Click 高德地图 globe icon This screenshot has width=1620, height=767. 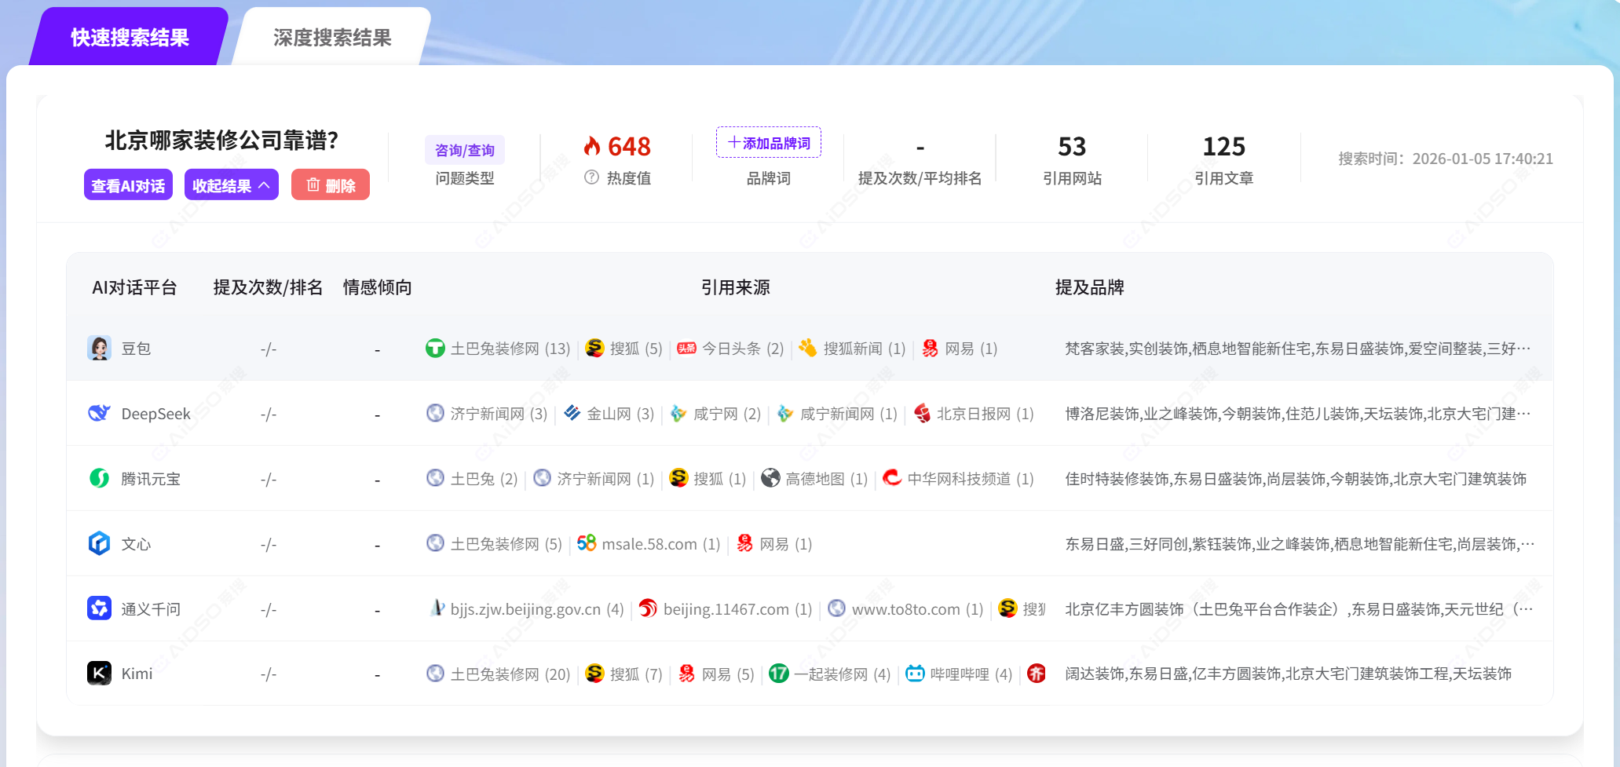pyautogui.click(x=771, y=478)
